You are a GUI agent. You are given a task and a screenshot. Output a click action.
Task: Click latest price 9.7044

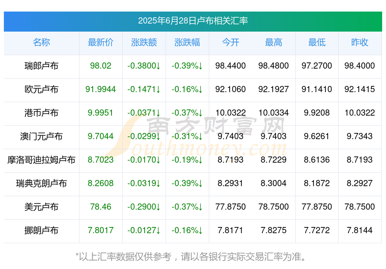pyautogui.click(x=101, y=136)
